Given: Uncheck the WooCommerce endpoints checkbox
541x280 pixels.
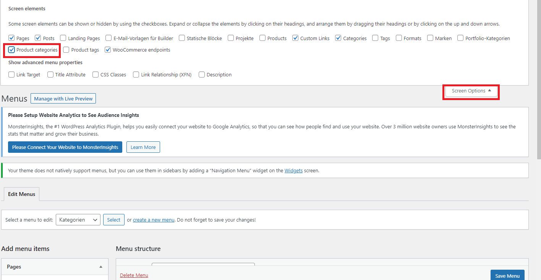Looking at the screenshot, I should pos(108,50).
